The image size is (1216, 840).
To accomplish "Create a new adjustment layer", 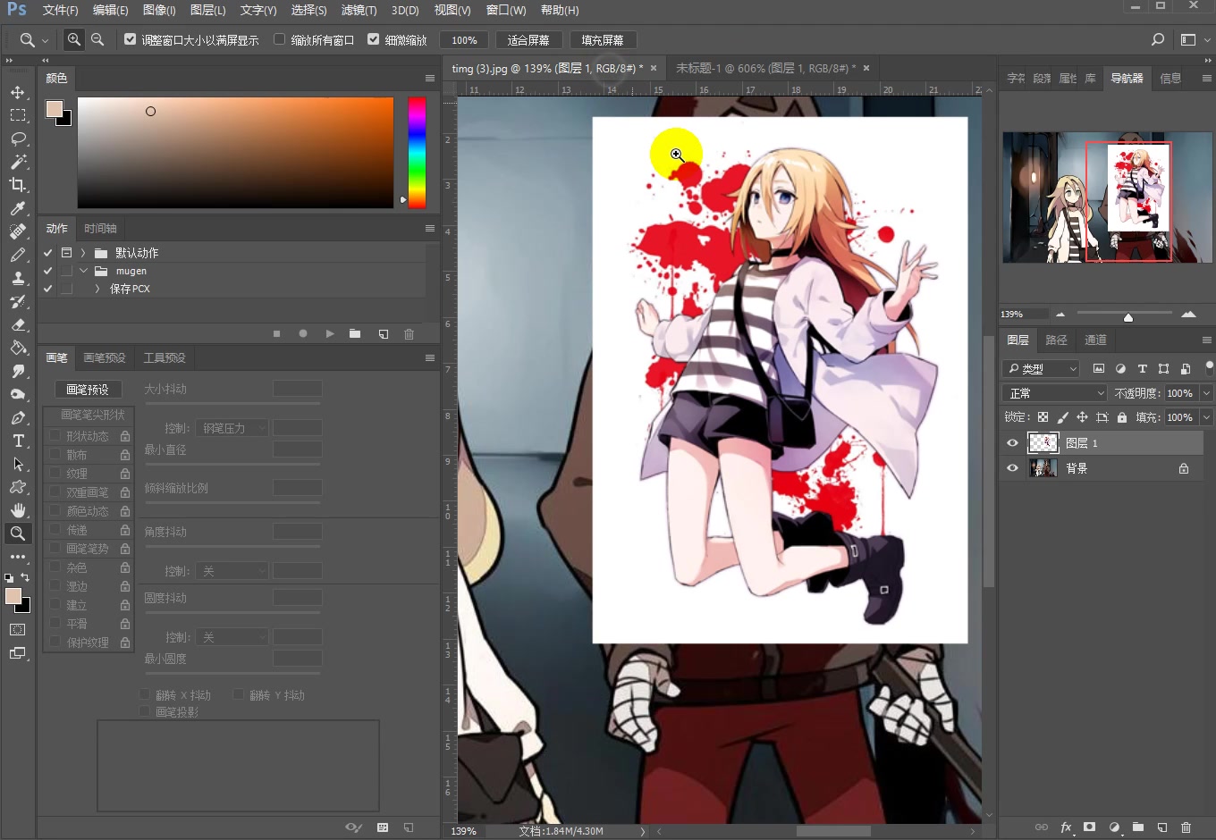I will click(1114, 827).
